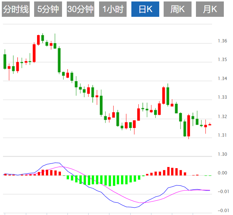Click the 1.31 price axis label

click(222, 135)
